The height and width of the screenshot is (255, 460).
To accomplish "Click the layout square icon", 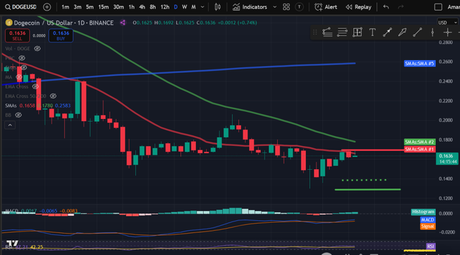I will pyautogui.click(x=438, y=7).
